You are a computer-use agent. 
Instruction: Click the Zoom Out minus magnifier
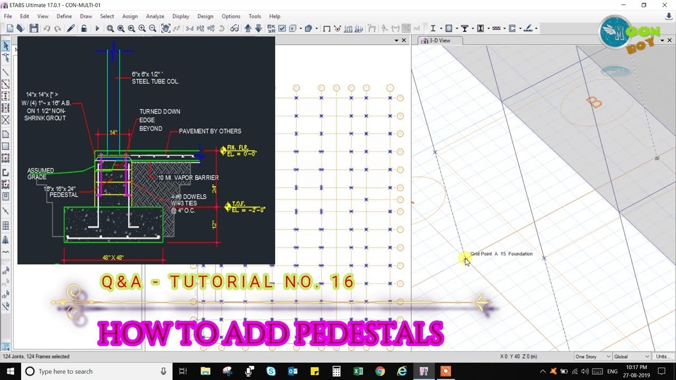pyautogui.click(x=153, y=28)
